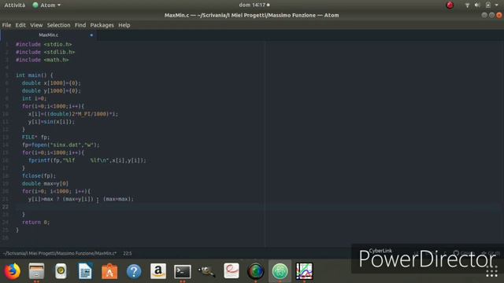The height and width of the screenshot is (283, 504).
Task: Open the Terminal from the dock
Action: tap(182, 271)
